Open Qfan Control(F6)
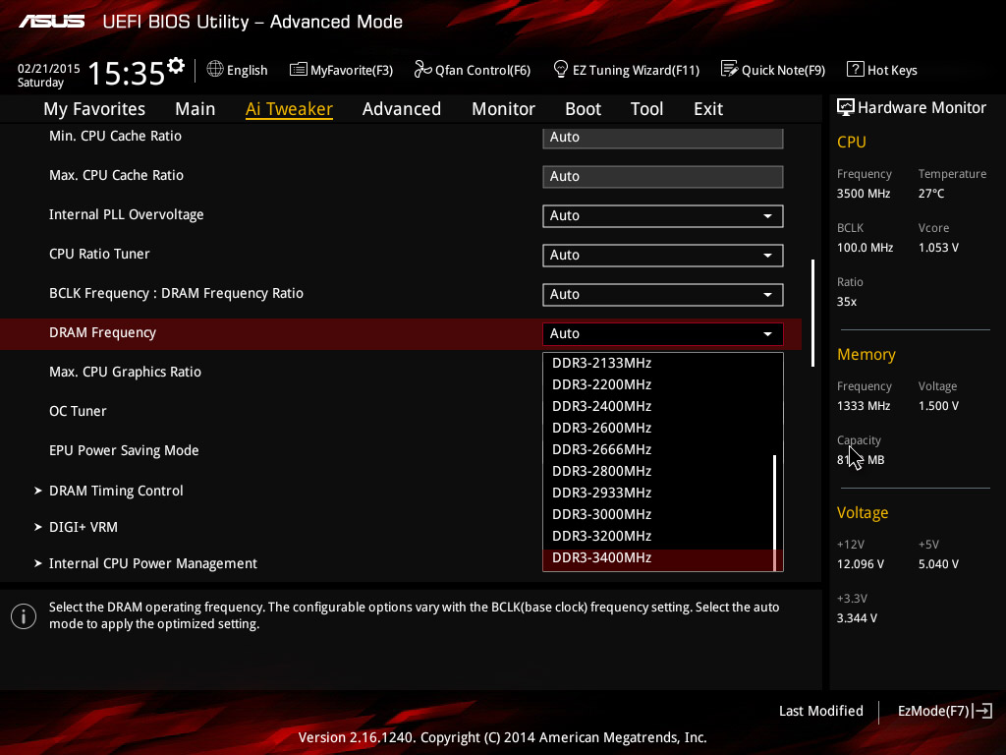Image resolution: width=1006 pixels, height=755 pixels. coord(473,70)
